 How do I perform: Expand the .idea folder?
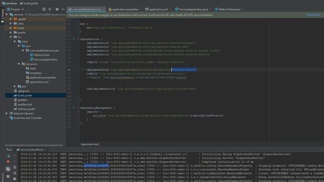(x=11, y=24)
